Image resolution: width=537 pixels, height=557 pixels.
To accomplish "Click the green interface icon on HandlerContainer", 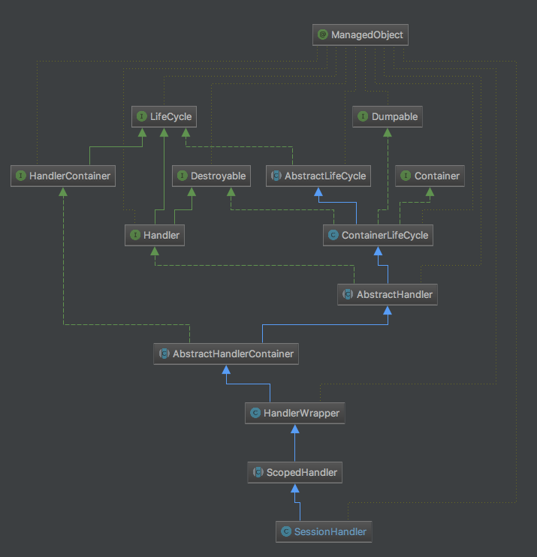I will point(21,176).
